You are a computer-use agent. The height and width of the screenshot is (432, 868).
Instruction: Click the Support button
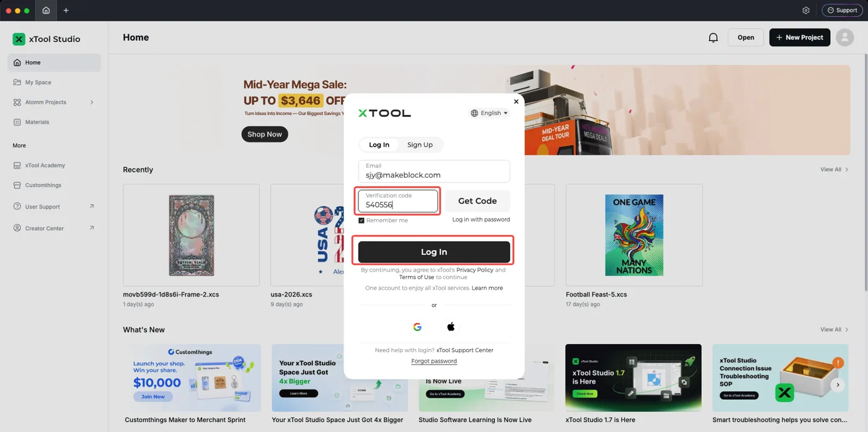click(x=842, y=11)
